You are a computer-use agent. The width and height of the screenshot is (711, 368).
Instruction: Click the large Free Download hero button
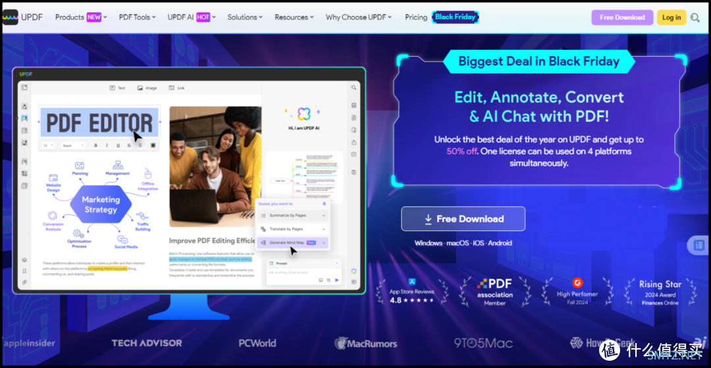click(463, 219)
